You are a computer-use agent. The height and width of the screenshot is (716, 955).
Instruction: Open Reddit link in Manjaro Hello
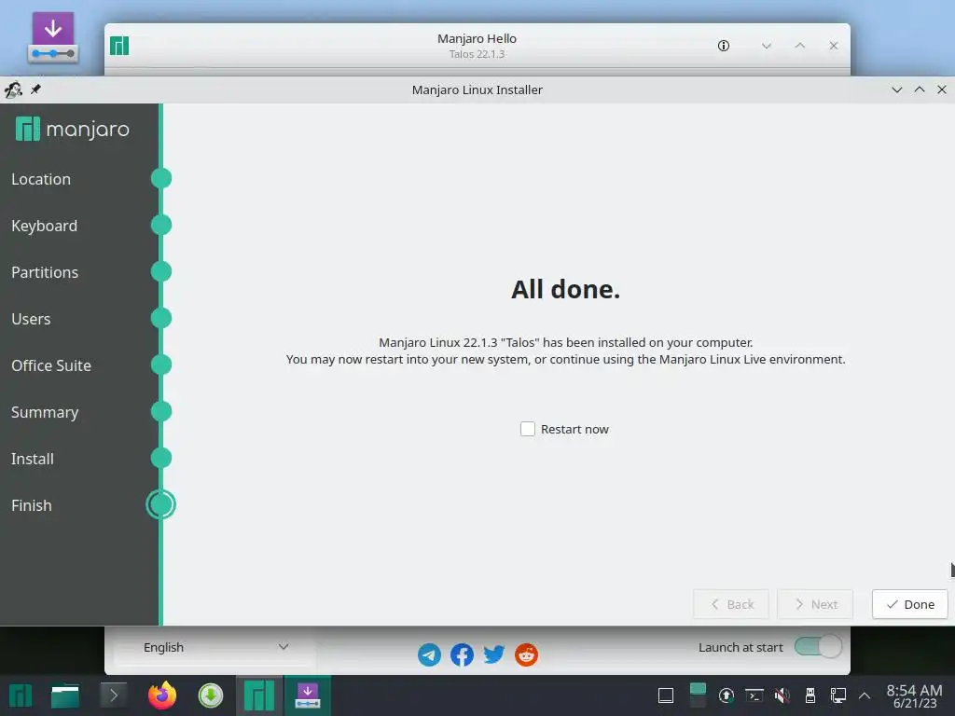pyautogui.click(x=526, y=655)
